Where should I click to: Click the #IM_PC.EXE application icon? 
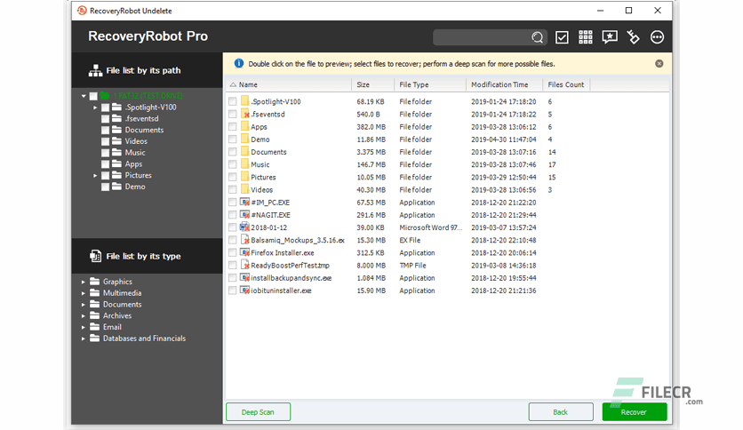click(245, 202)
